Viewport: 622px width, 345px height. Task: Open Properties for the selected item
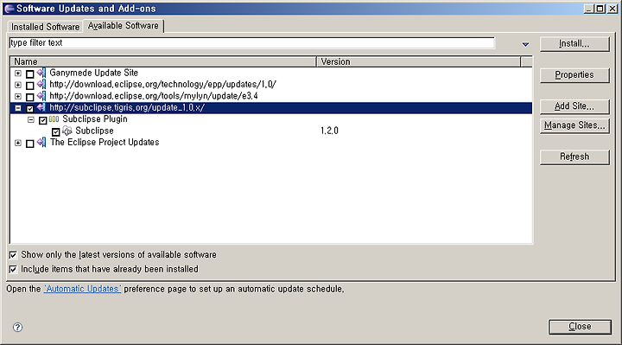[574, 74]
